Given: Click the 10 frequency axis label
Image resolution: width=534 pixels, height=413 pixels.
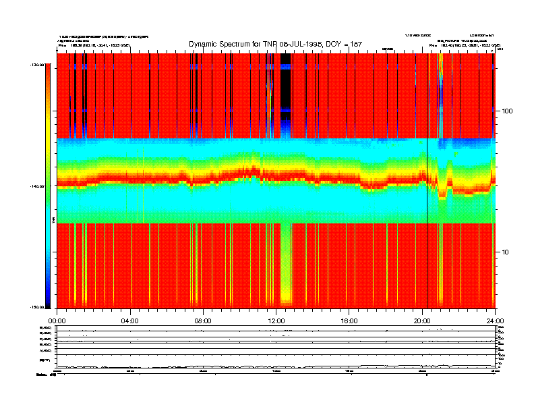Looking at the screenshot, I should 505,252.
